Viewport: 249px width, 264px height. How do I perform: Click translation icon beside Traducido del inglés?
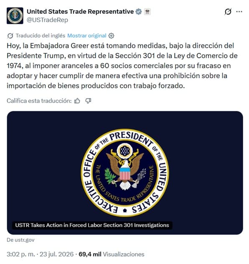10,36
